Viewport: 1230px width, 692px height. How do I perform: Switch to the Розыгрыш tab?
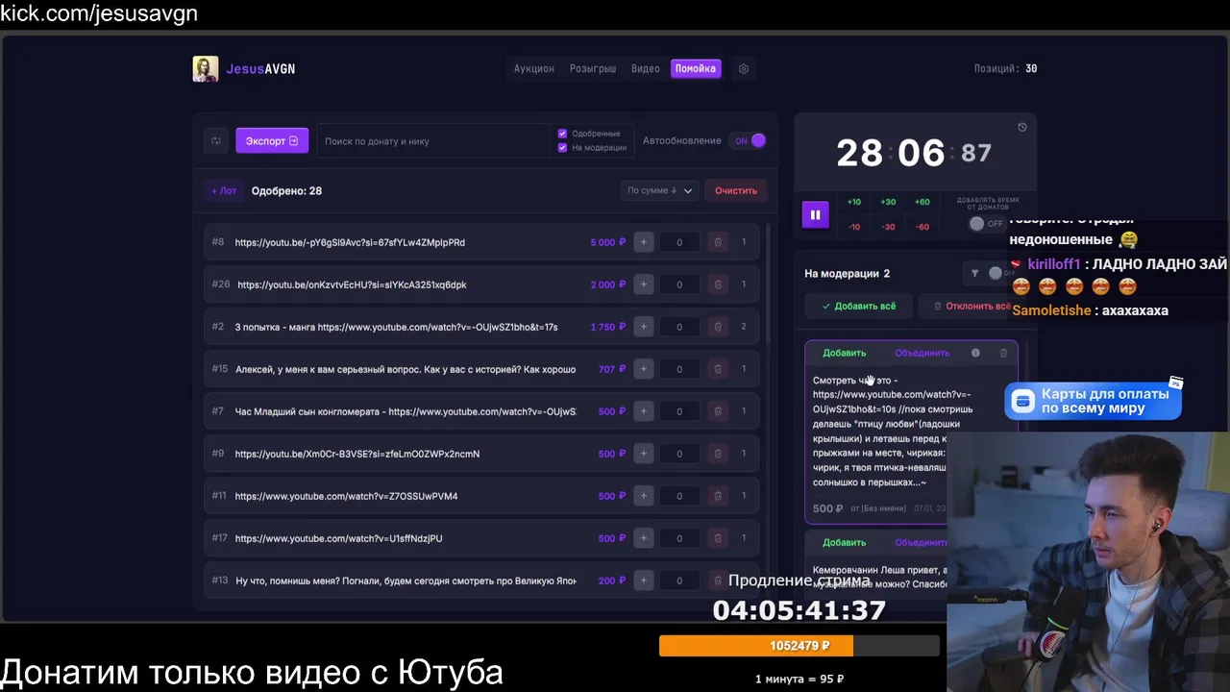[593, 69]
